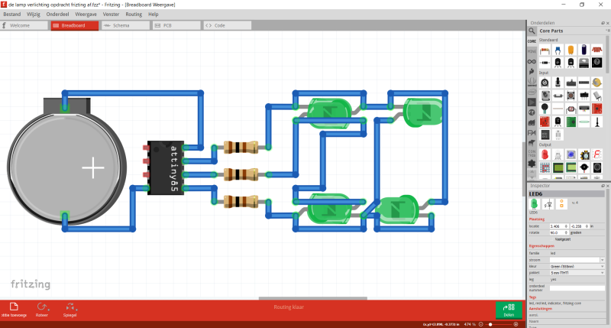The image size is (611, 328).
Task: Open the Routing menu
Action: click(x=134, y=14)
